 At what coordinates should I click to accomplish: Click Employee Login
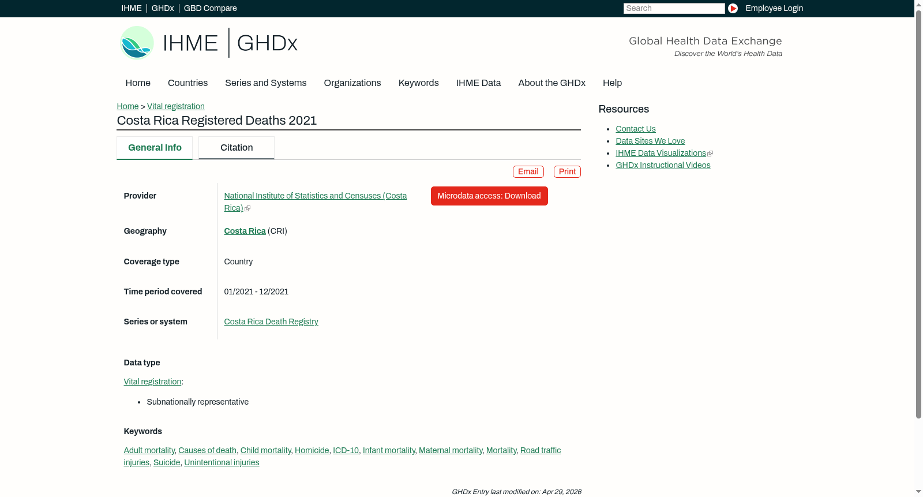pyautogui.click(x=774, y=8)
